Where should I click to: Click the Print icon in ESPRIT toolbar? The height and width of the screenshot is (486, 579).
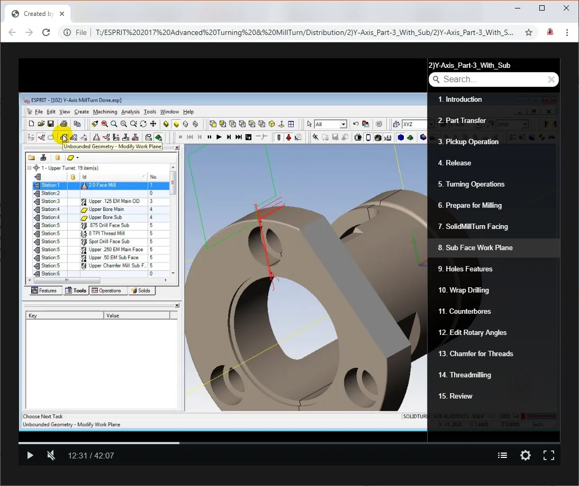click(x=64, y=124)
